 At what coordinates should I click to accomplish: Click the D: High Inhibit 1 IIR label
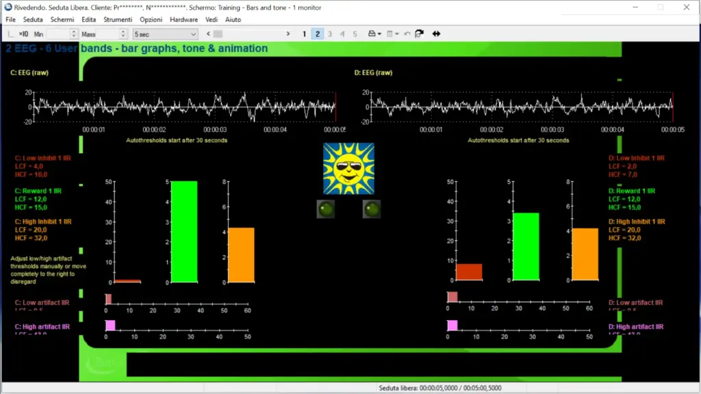click(x=637, y=222)
